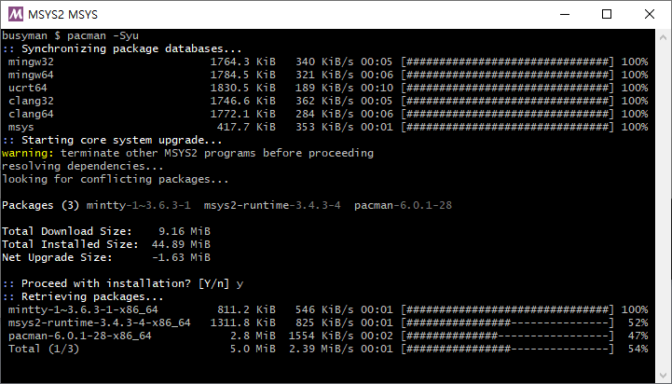Click 'mintty-1~3.6.3-1-x86_64' download row name
This screenshot has width=672, height=384.
coord(83,309)
